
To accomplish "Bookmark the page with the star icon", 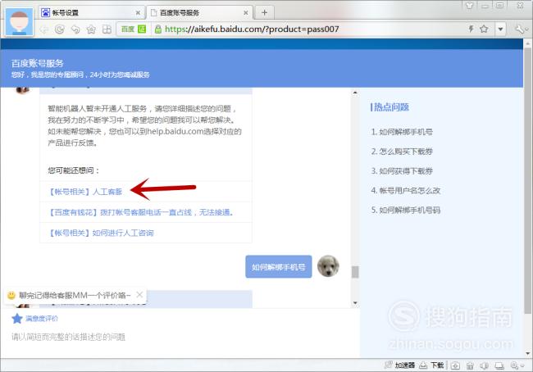I will [x=484, y=29].
